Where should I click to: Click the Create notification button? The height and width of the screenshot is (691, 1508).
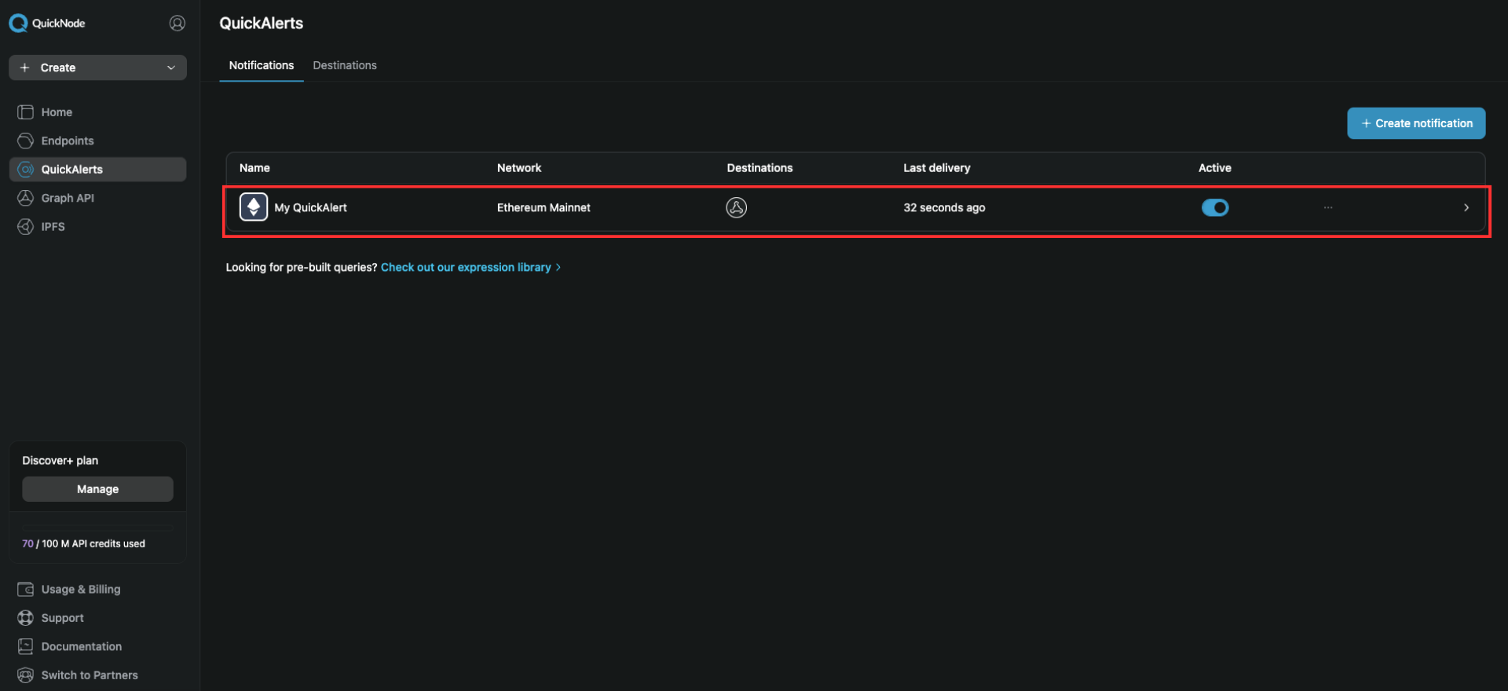[x=1416, y=123]
